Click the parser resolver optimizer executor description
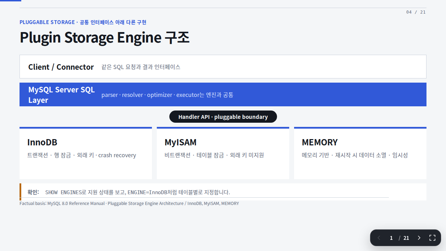Image resolution: width=446 pixels, height=251 pixels. click(x=167, y=95)
